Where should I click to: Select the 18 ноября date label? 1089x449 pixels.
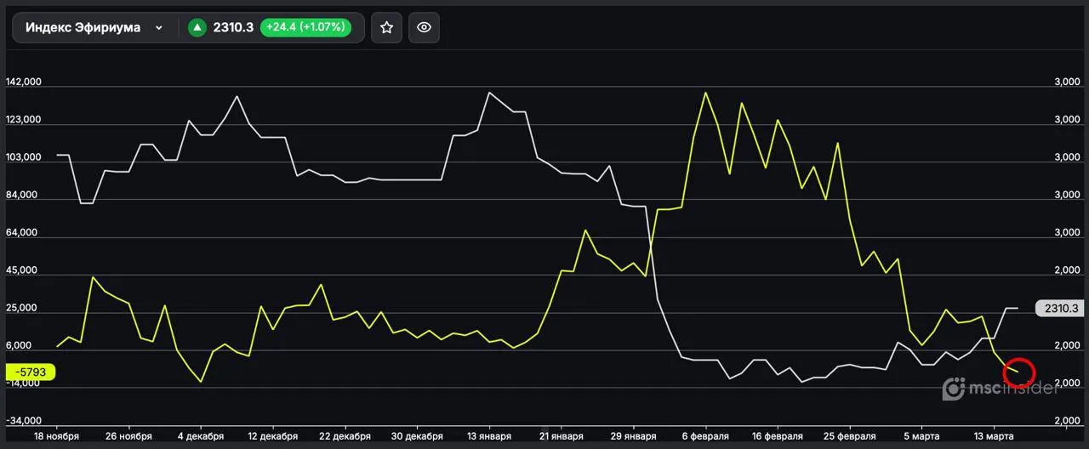pos(56,436)
